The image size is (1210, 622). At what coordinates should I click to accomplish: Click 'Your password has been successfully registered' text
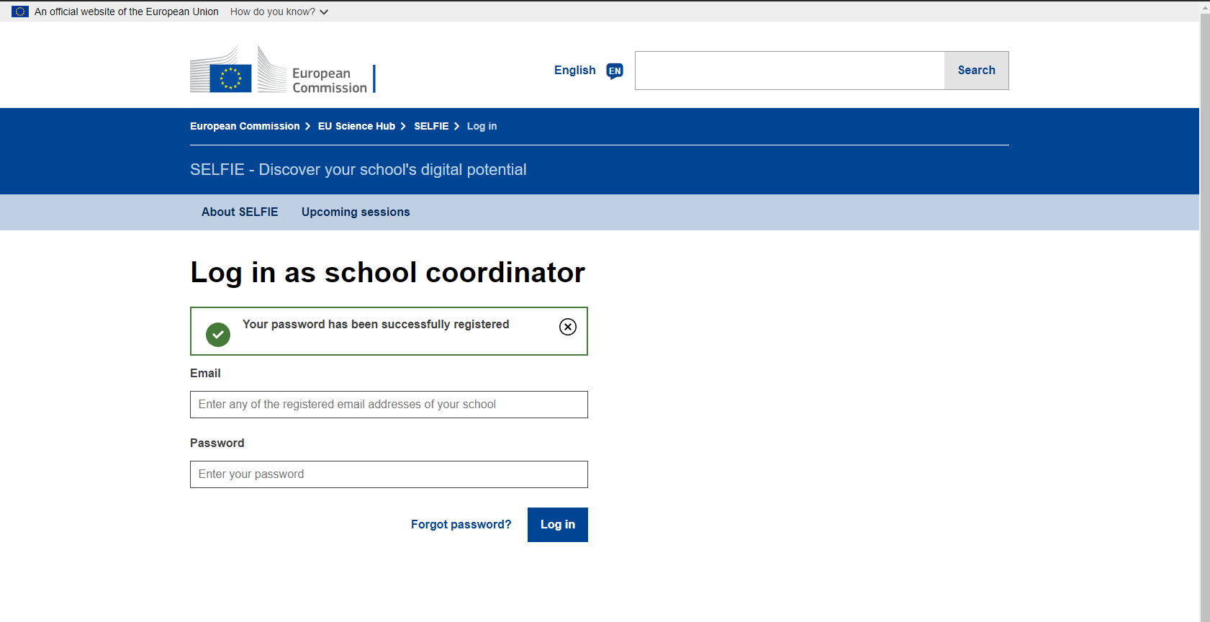[x=376, y=325]
